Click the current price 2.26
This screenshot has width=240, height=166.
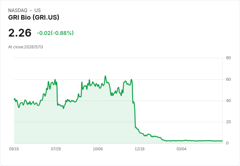coord(20,33)
